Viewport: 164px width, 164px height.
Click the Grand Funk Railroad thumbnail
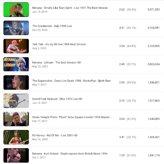click(16, 101)
